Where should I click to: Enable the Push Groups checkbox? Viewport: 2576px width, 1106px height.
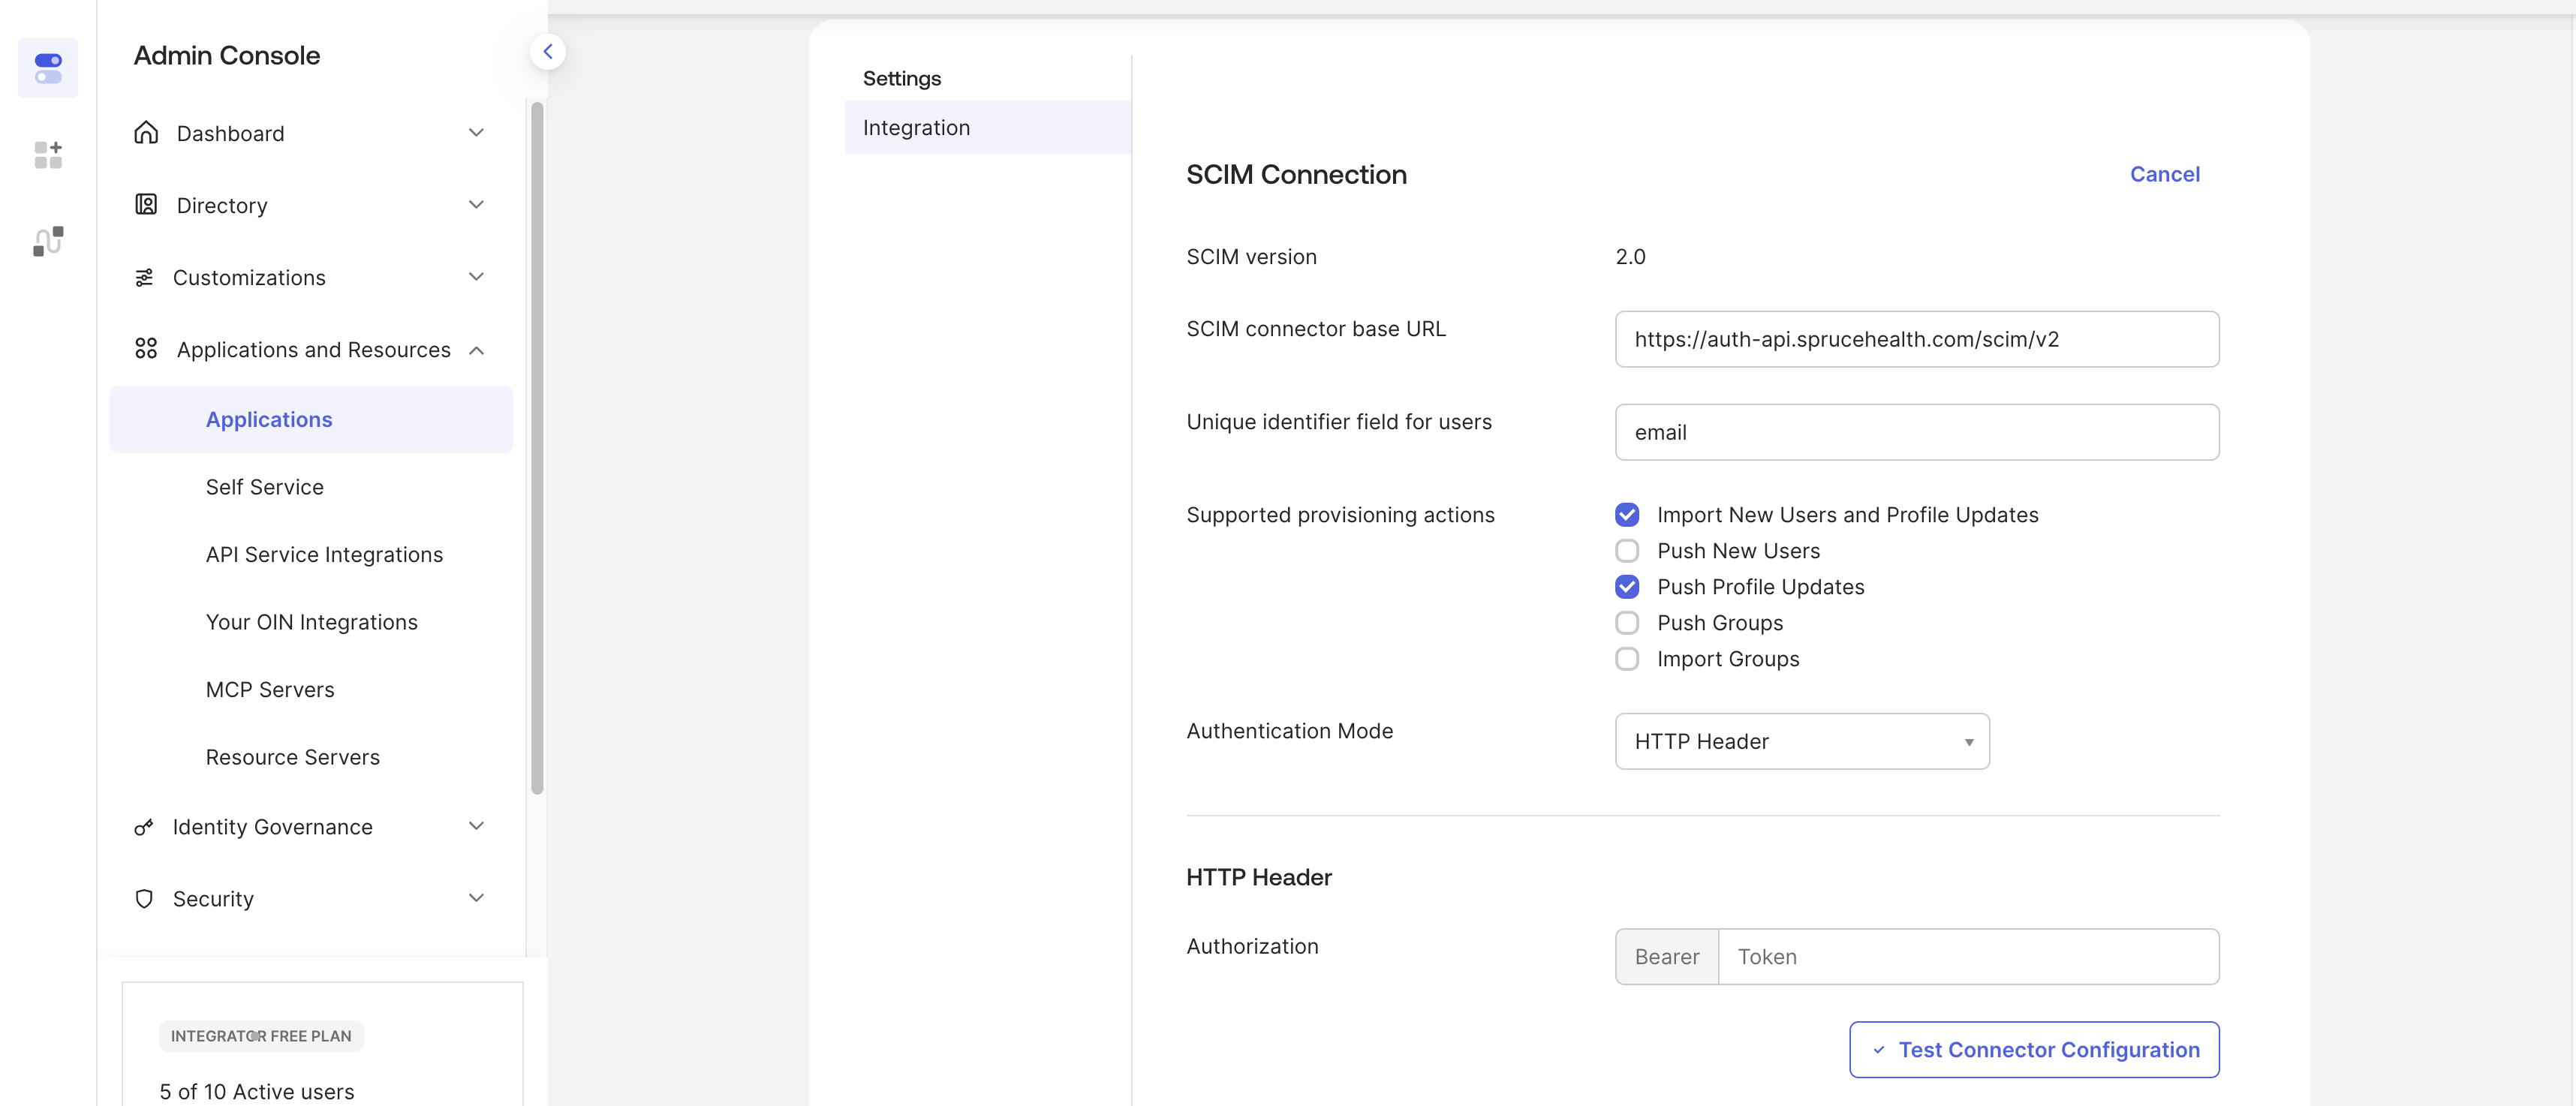pos(1627,623)
